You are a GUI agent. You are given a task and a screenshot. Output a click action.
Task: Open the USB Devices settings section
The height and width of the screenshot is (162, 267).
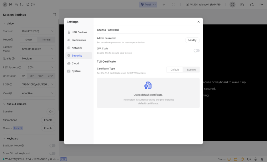pos(79,32)
